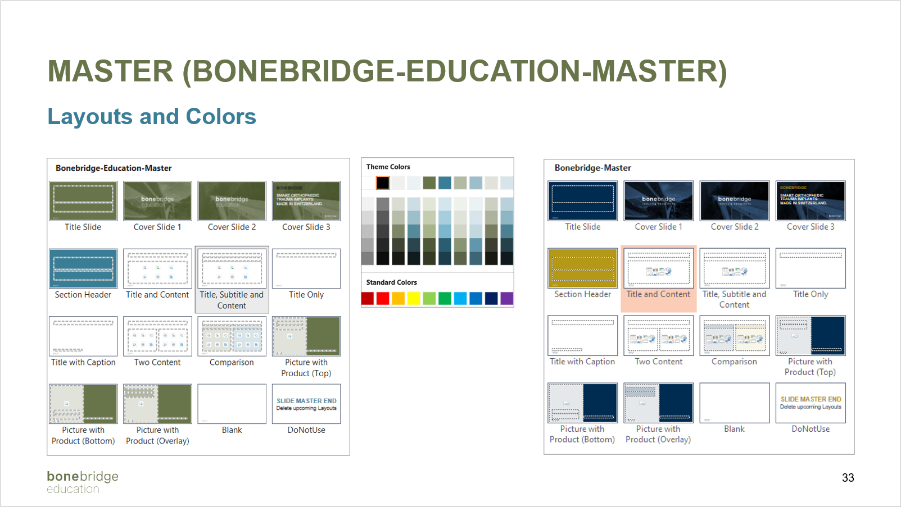Select navy Picture with Product (Bottom) layout
The height and width of the screenshot is (507, 901).
click(583, 403)
